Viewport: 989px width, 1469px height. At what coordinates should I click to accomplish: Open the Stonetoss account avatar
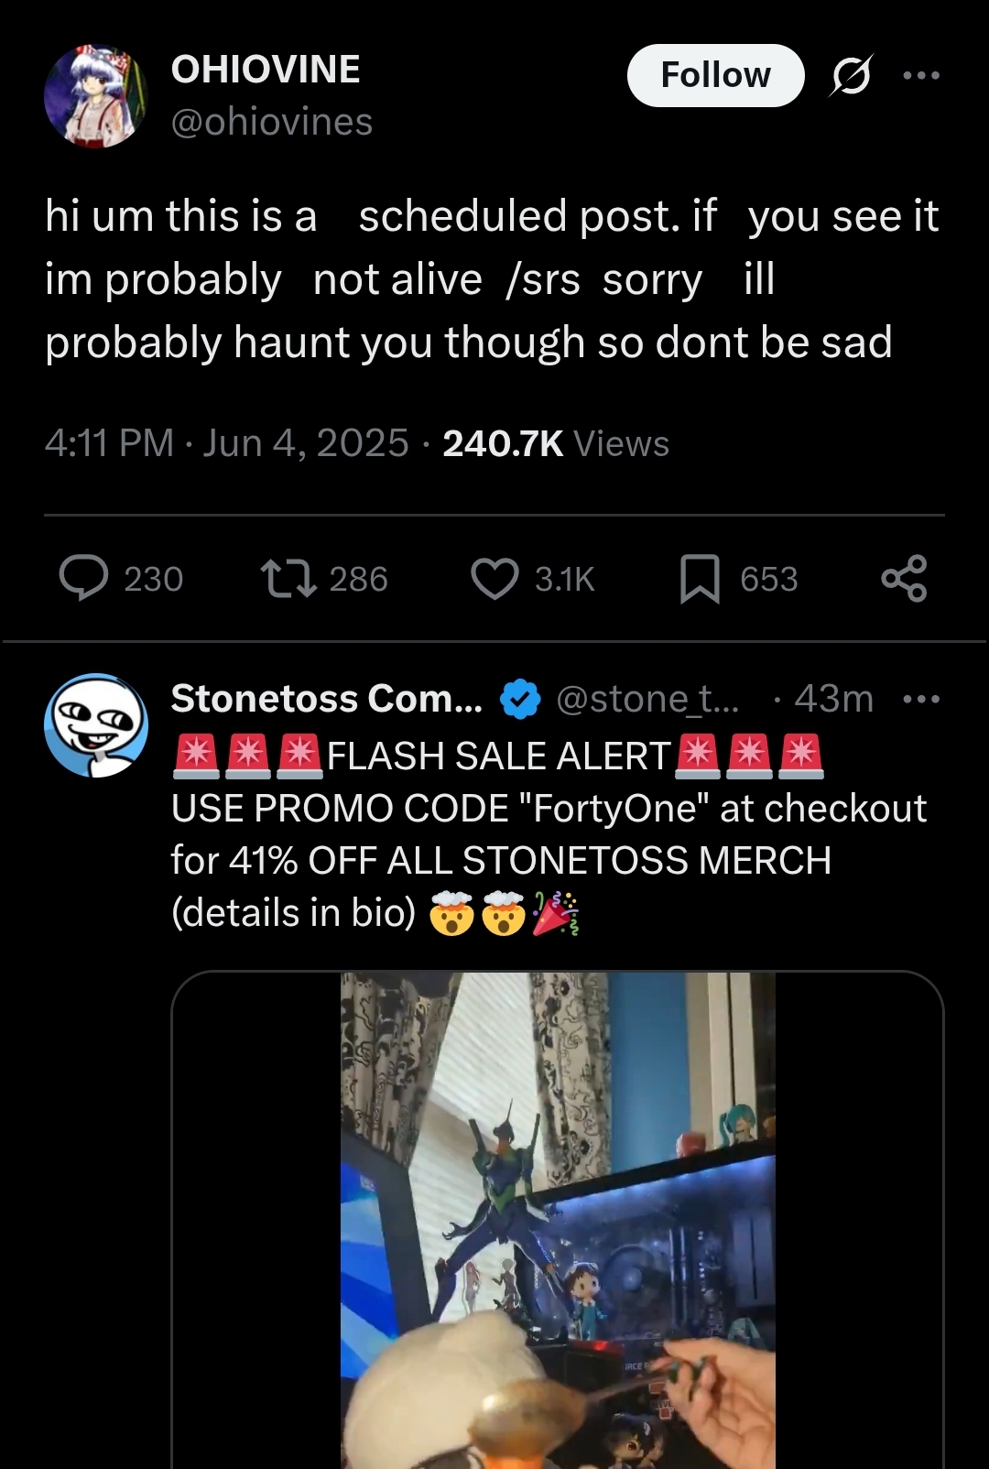[x=96, y=725]
